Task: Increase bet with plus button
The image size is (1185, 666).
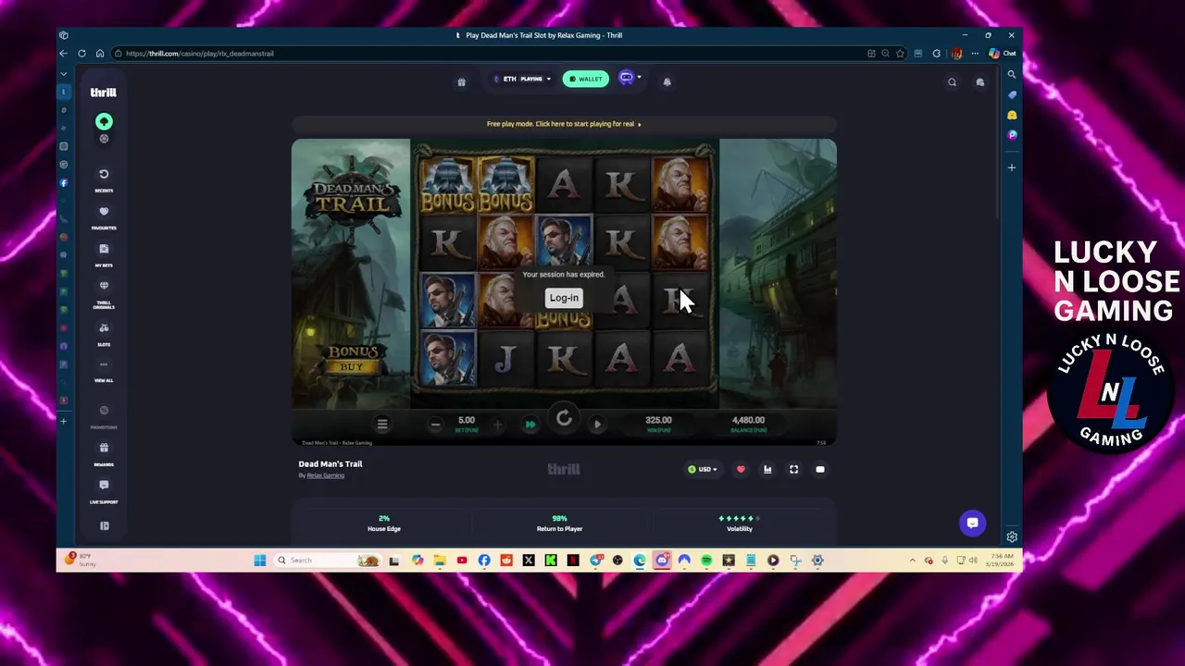Action: (498, 425)
